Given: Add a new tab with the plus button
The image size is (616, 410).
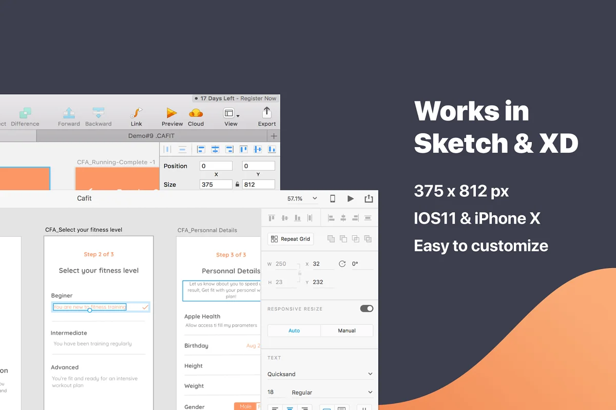Looking at the screenshot, I should [x=274, y=136].
